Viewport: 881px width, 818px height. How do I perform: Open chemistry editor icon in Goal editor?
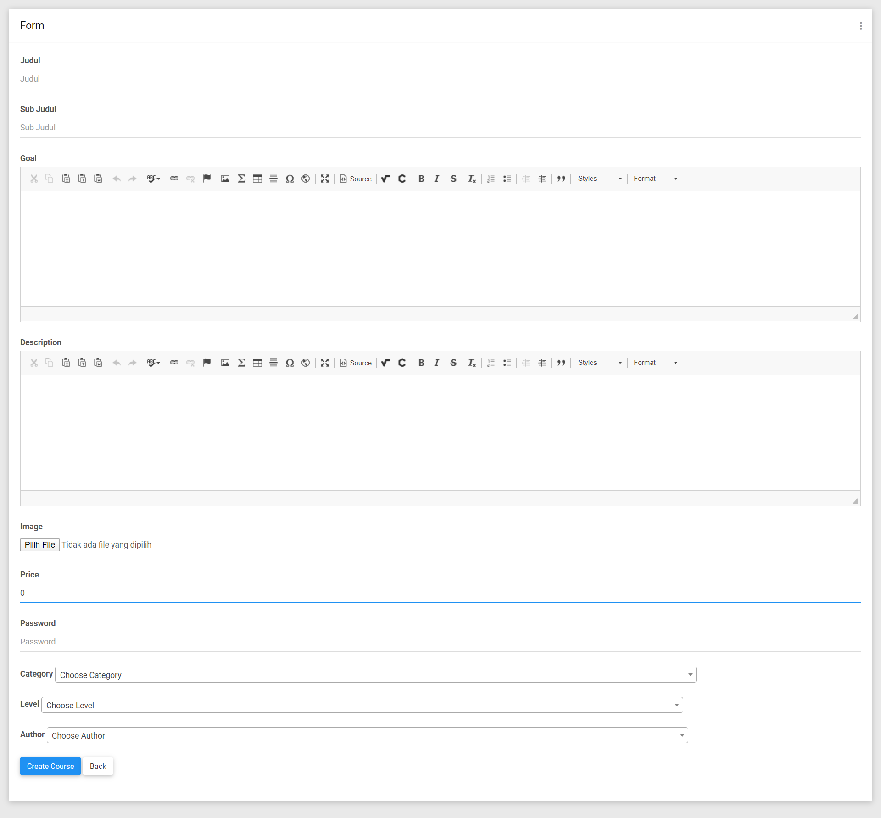(402, 179)
